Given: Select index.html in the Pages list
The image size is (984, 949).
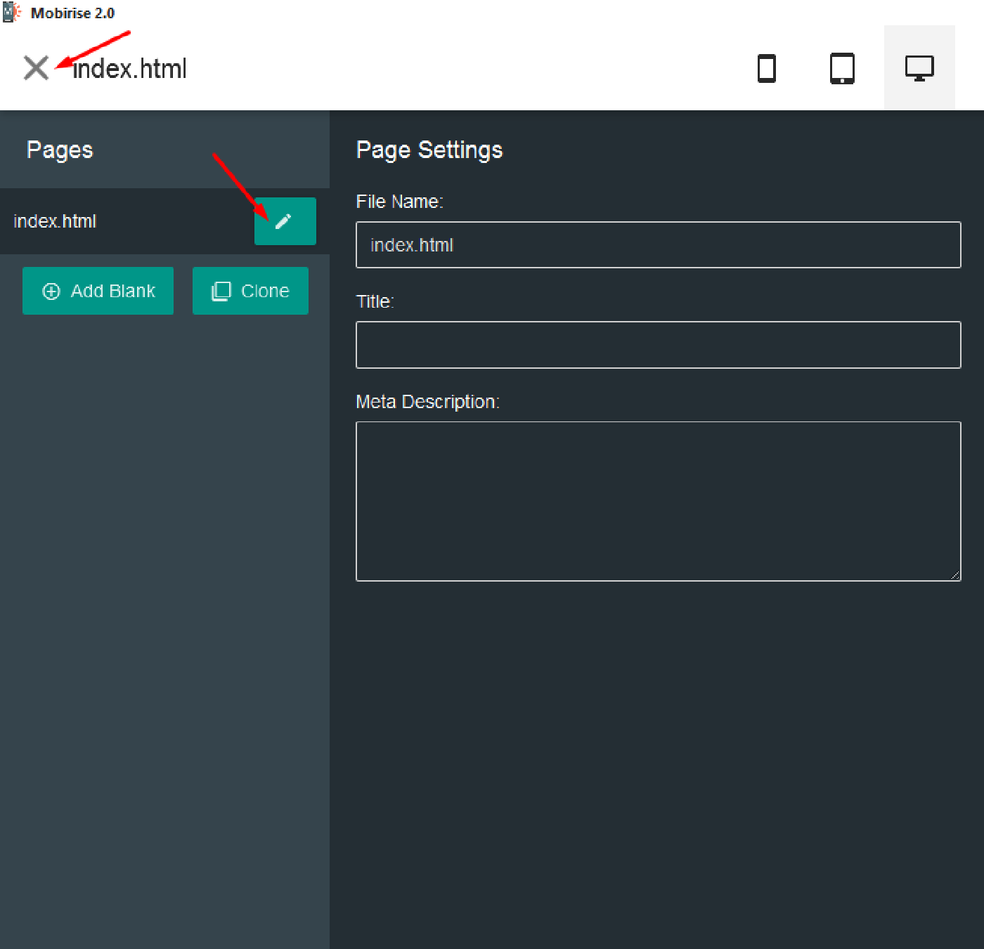Looking at the screenshot, I should click(x=55, y=221).
